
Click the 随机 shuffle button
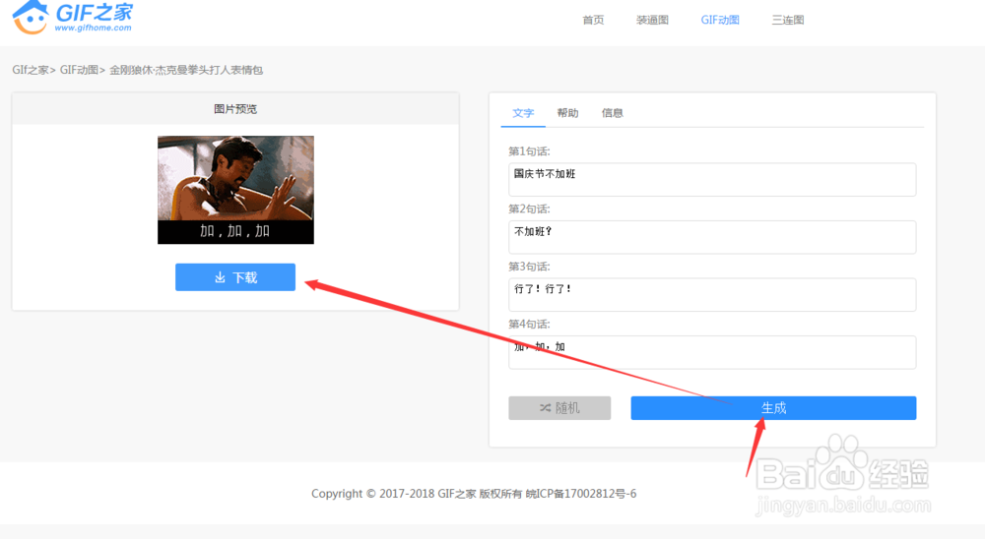(x=559, y=408)
